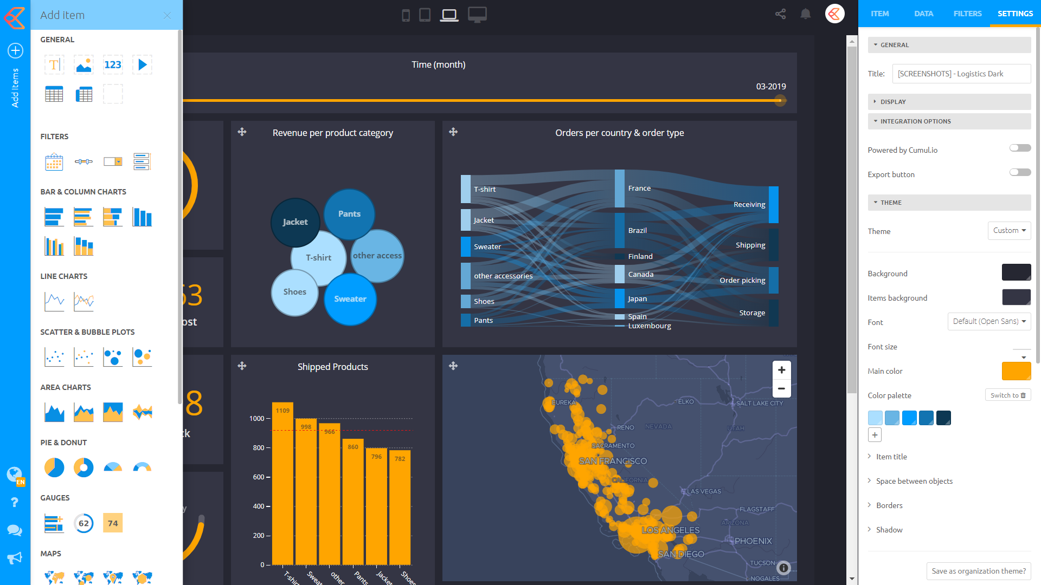
Task: Click the Main color orange swatch
Action: point(1016,371)
